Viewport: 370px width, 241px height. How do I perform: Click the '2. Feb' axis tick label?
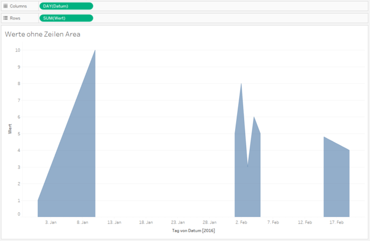tap(241, 222)
